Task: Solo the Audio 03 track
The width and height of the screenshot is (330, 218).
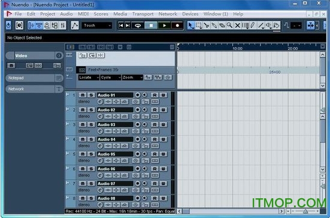Action: 91,124
